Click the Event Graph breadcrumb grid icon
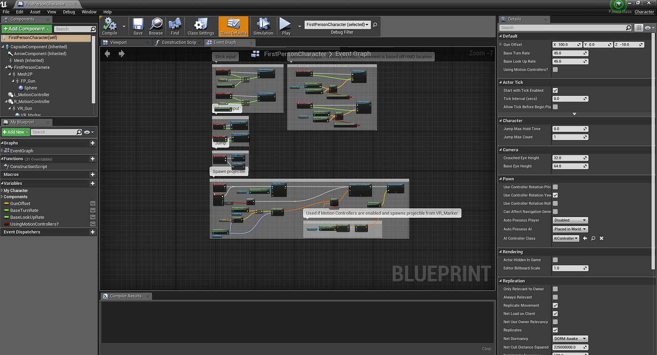 point(256,54)
